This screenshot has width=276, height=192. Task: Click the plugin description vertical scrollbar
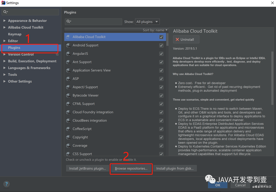tap(272, 78)
